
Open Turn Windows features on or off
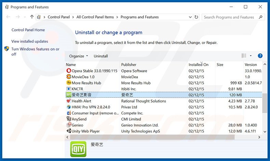[35, 52]
